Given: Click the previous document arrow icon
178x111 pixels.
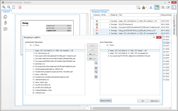Looking at the screenshot, I should (x=163, y=7).
